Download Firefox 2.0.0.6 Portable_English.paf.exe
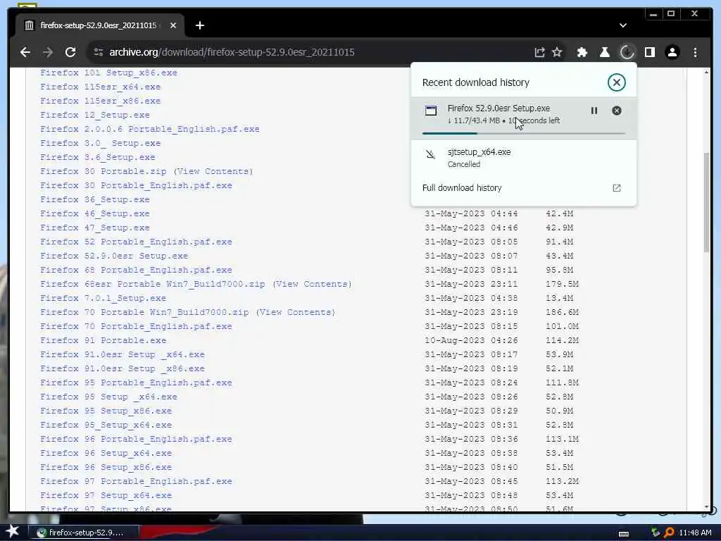 (150, 130)
